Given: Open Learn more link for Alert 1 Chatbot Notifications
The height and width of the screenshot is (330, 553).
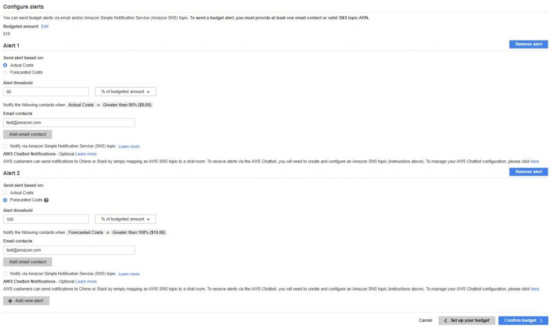Looking at the screenshot, I should pyautogui.click(x=86, y=154).
